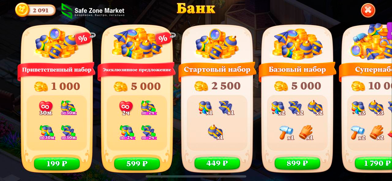Select the hammer x1 icon in basic pack
This screenshot has width=392, height=181.
click(x=286, y=133)
